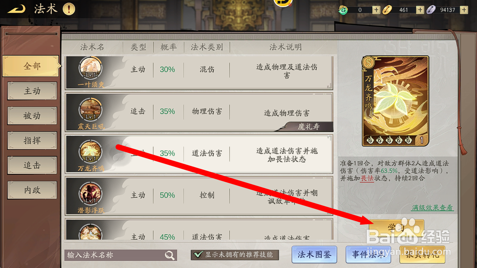477x268 pixels.
Task: Follow the 满级效果查看 link
Action: click(x=432, y=208)
